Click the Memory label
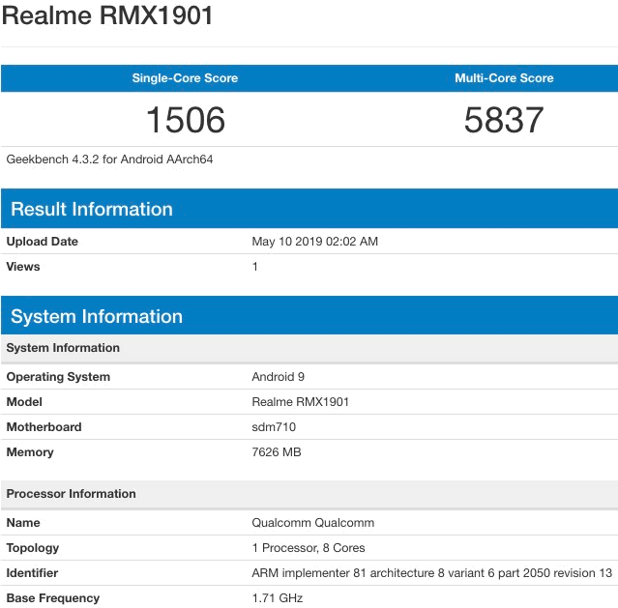This screenshot has height=608, width=618. pos(30,452)
